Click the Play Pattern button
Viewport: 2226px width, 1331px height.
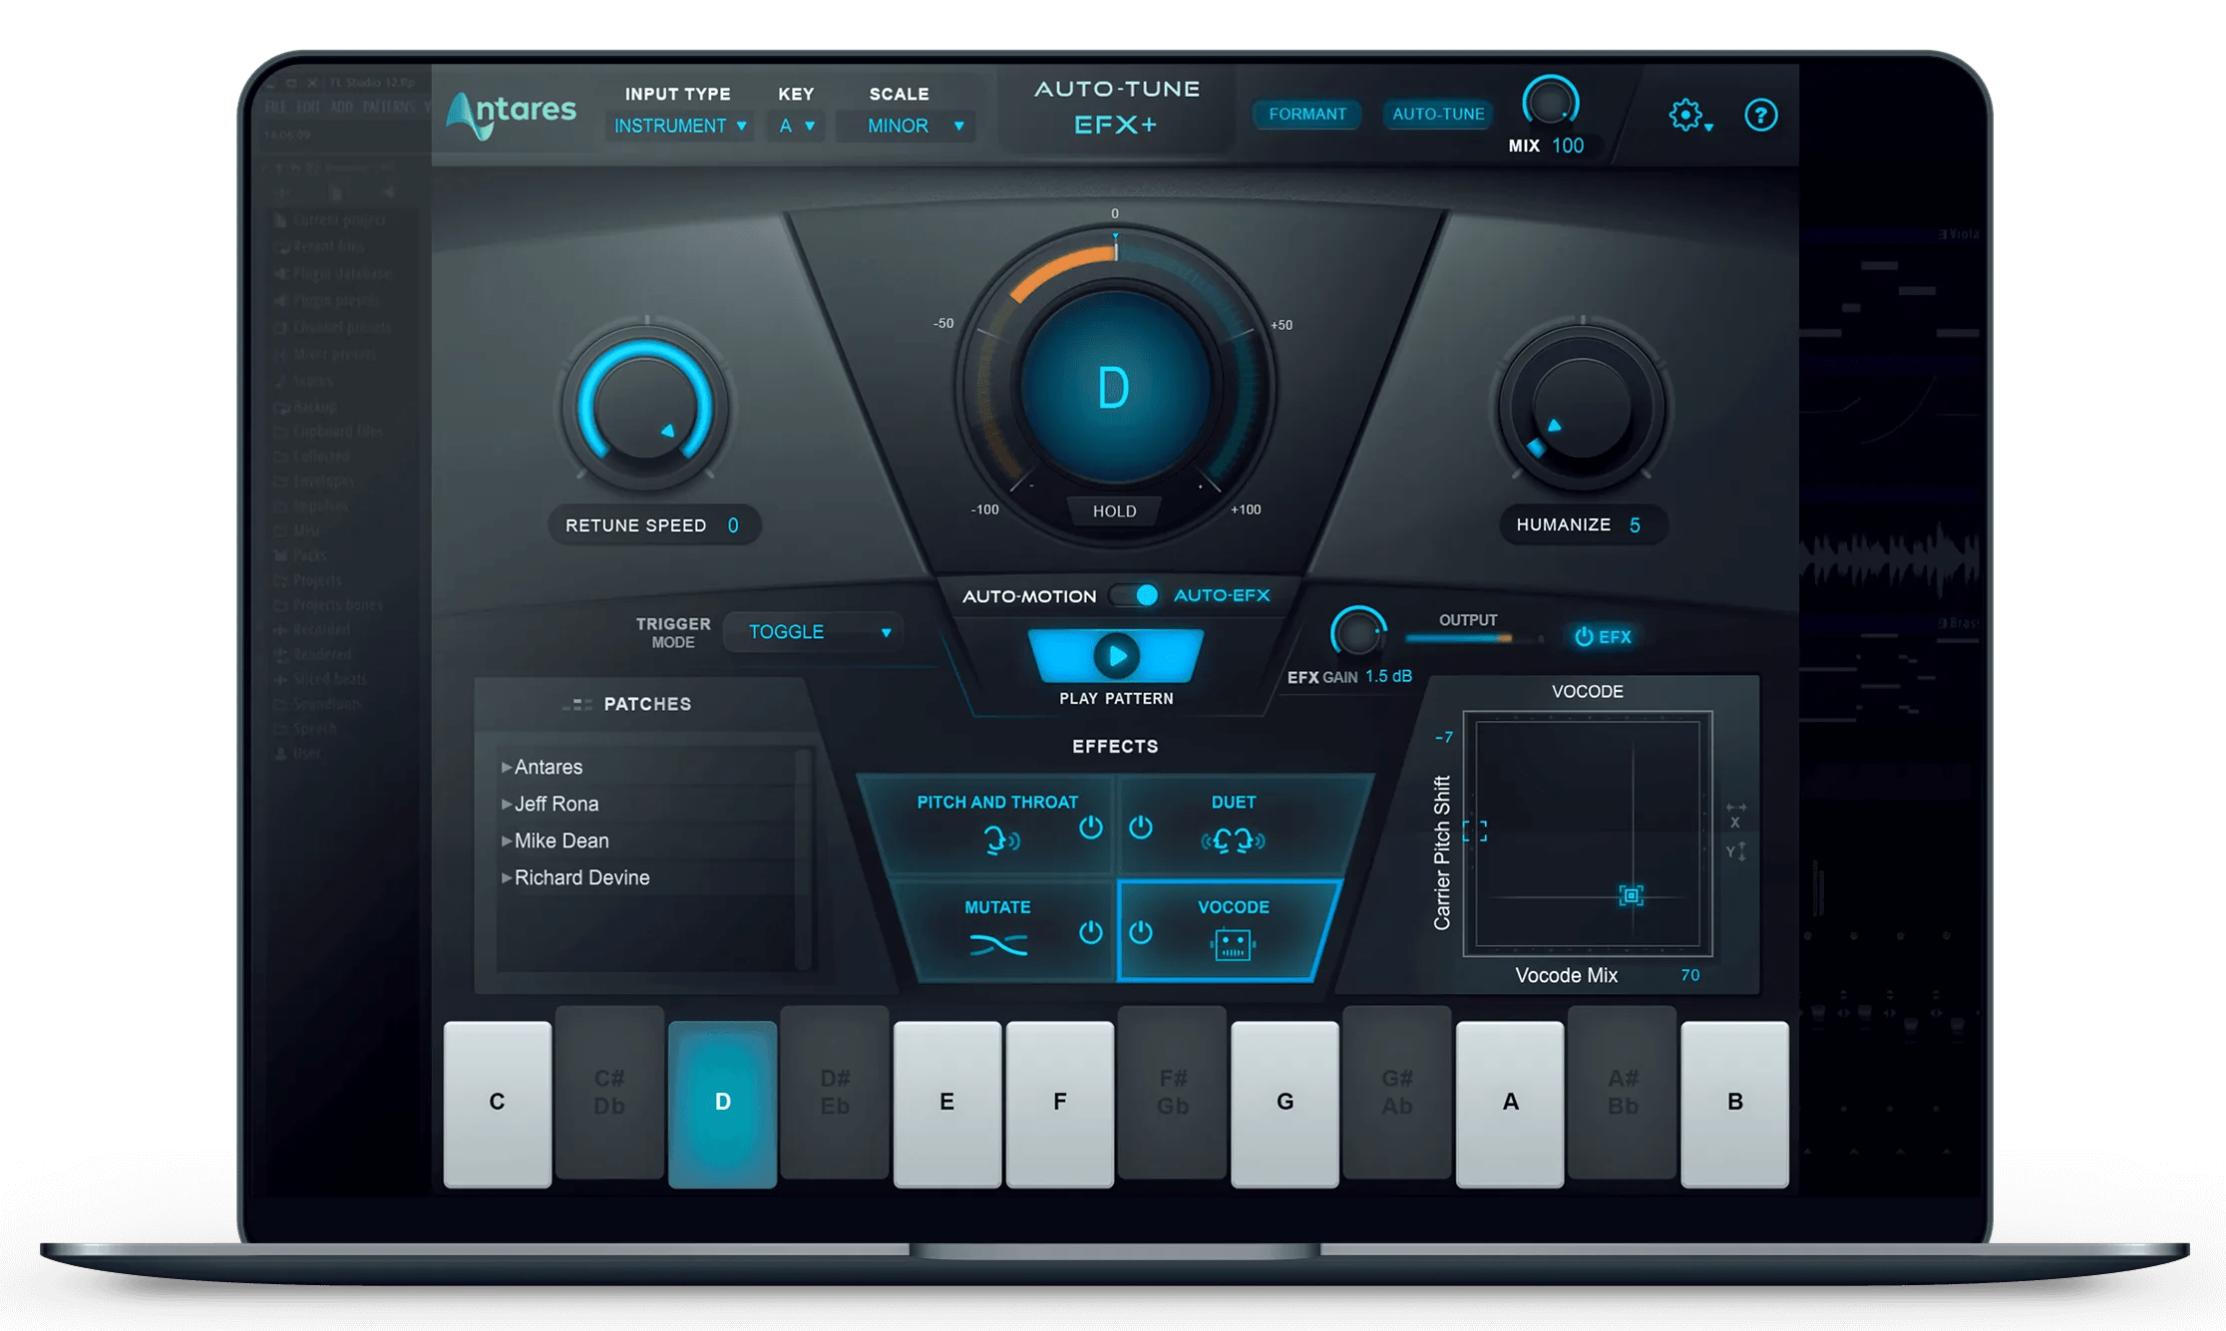click(1116, 656)
